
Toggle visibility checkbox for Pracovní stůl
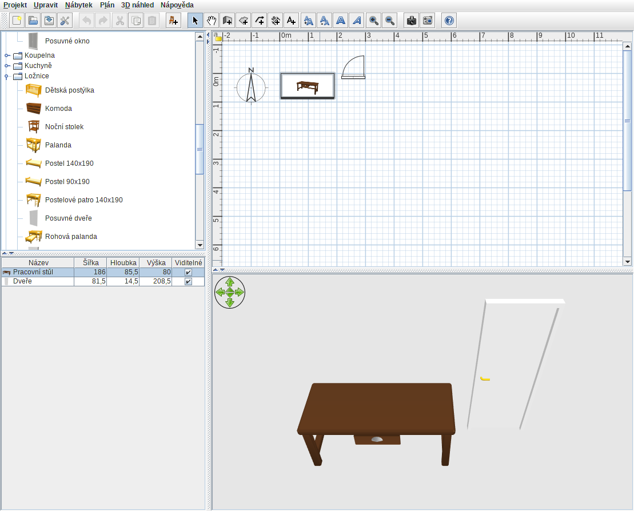pyautogui.click(x=188, y=273)
